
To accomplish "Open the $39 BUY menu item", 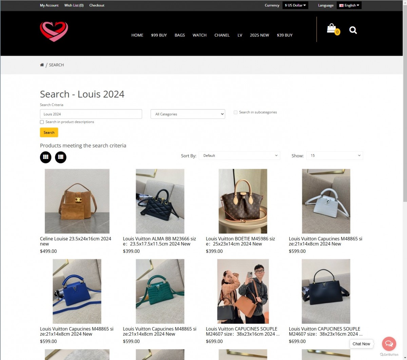I will coord(285,35).
